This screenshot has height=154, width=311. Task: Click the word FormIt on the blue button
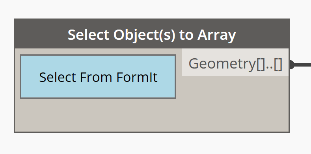pos(137,77)
